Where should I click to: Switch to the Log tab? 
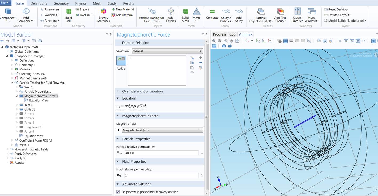click(233, 34)
